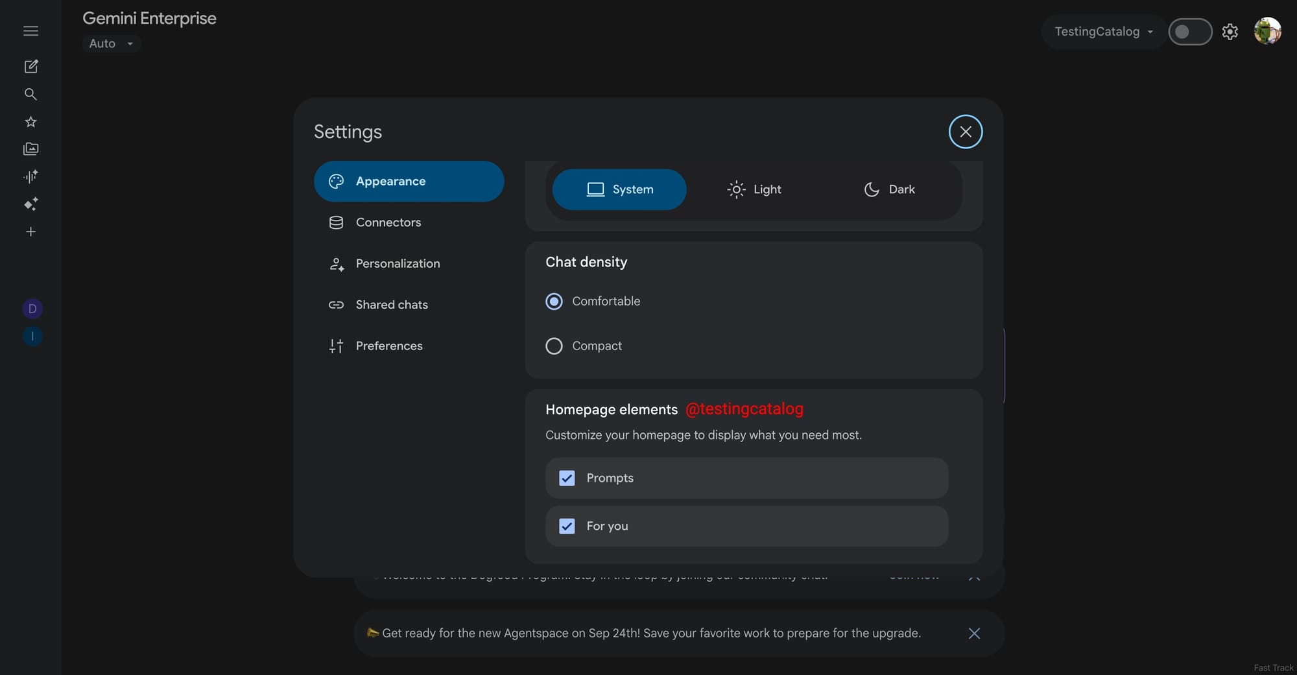1297x675 pixels.
Task: Uncheck the For you homepage checkbox
Action: coord(567,527)
